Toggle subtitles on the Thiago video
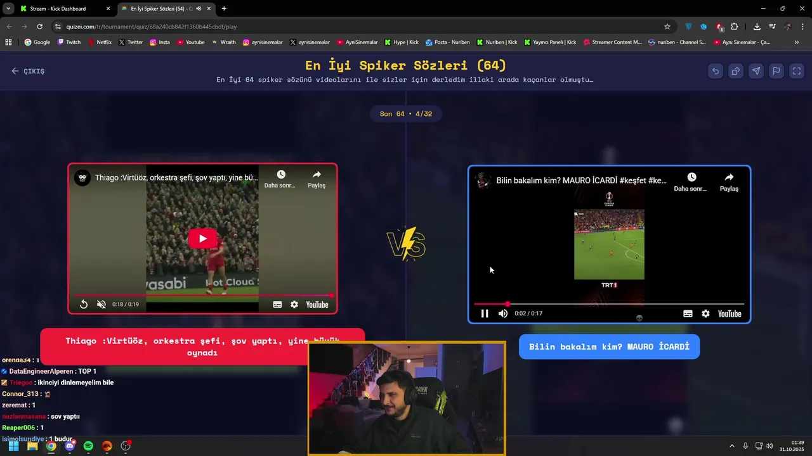The height and width of the screenshot is (456, 812). tap(277, 305)
